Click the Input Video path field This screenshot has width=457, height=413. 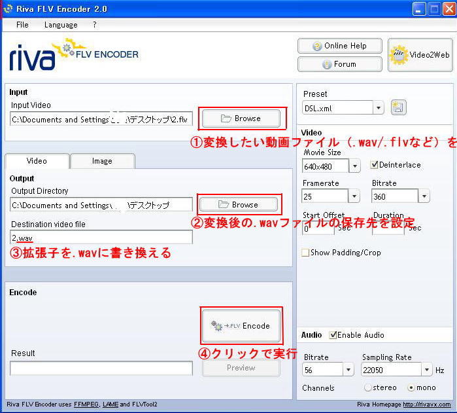(101, 118)
